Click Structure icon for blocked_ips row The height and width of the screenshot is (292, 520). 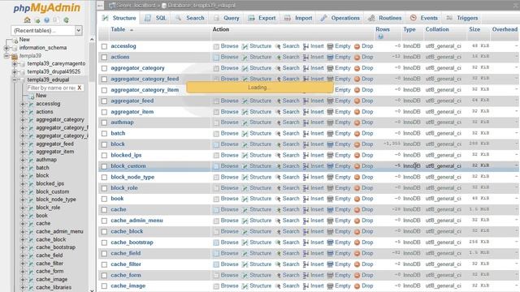(245, 155)
